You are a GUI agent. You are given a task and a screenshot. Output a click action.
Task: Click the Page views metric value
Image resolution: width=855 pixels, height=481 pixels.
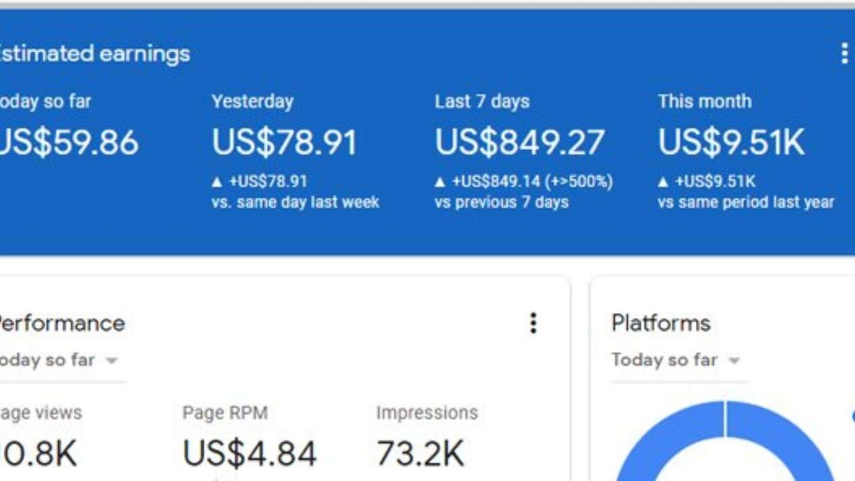(39, 453)
